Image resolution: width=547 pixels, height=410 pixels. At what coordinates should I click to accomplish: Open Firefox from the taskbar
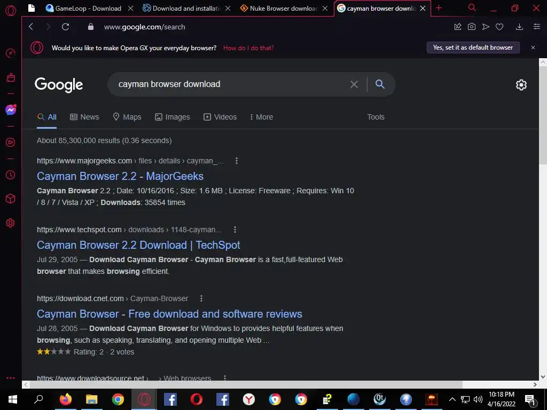click(66, 399)
